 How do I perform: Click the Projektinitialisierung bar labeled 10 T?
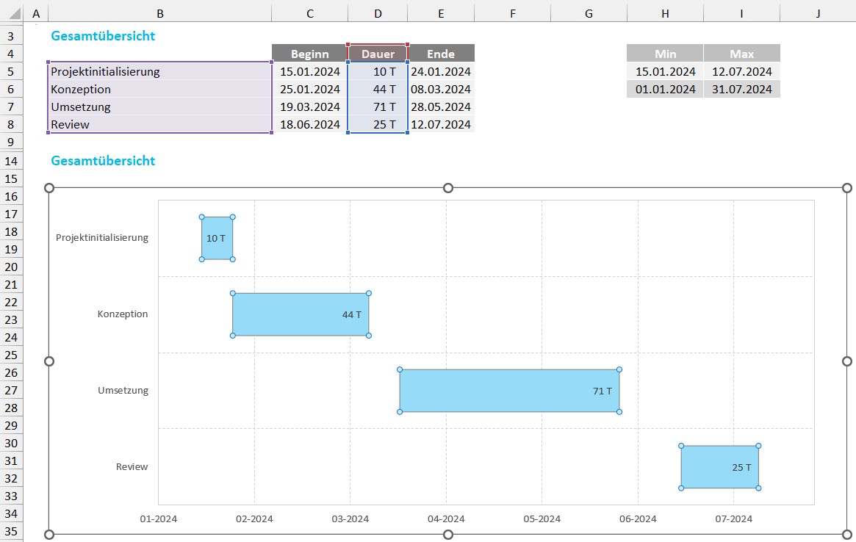pos(217,238)
